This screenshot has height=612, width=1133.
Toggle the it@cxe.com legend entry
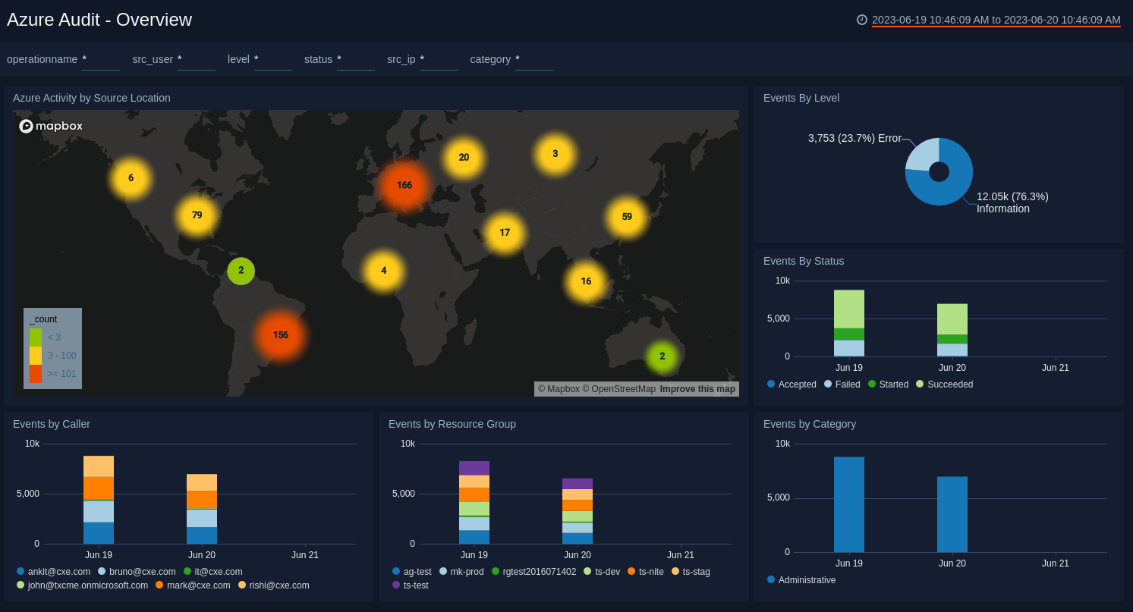(x=212, y=572)
